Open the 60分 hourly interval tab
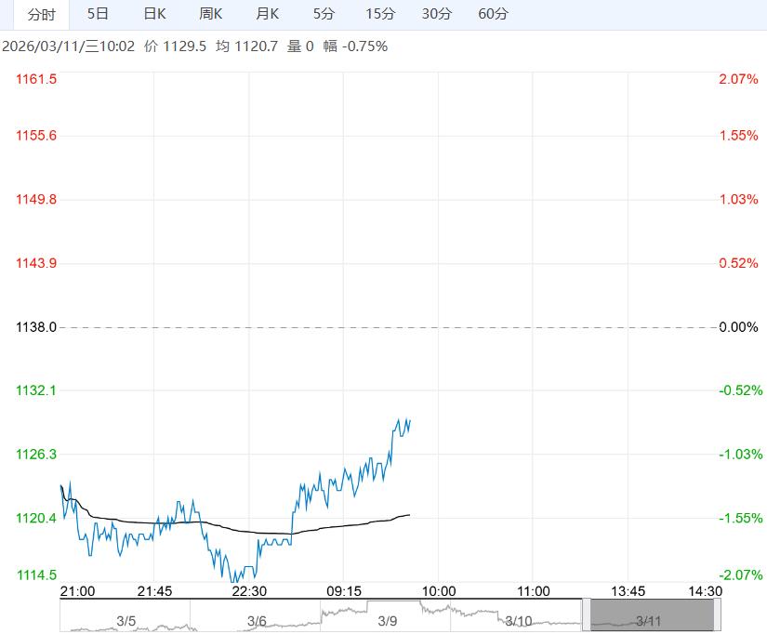Screen dimensions: 767x634 click(493, 14)
